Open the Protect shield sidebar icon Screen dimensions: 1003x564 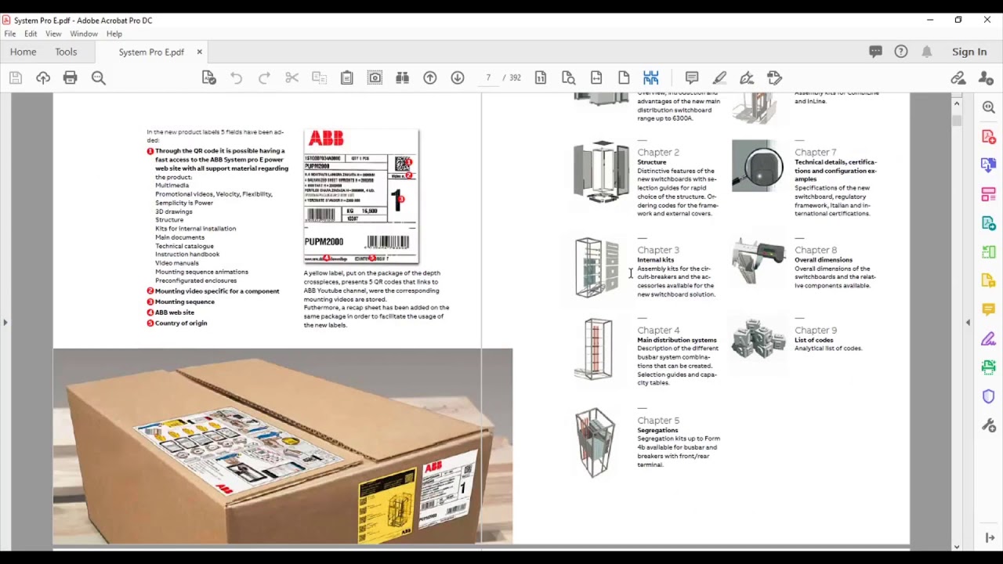(989, 397)
